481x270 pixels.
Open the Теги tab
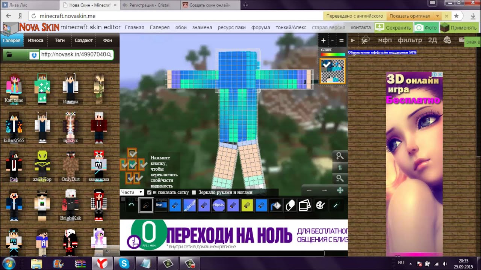point(60,40)
